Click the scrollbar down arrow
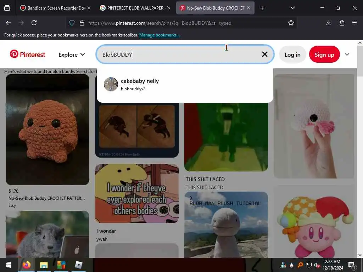The height and width of the screenshot is (272, 363). pyautogui.click(x=360, y=255)
